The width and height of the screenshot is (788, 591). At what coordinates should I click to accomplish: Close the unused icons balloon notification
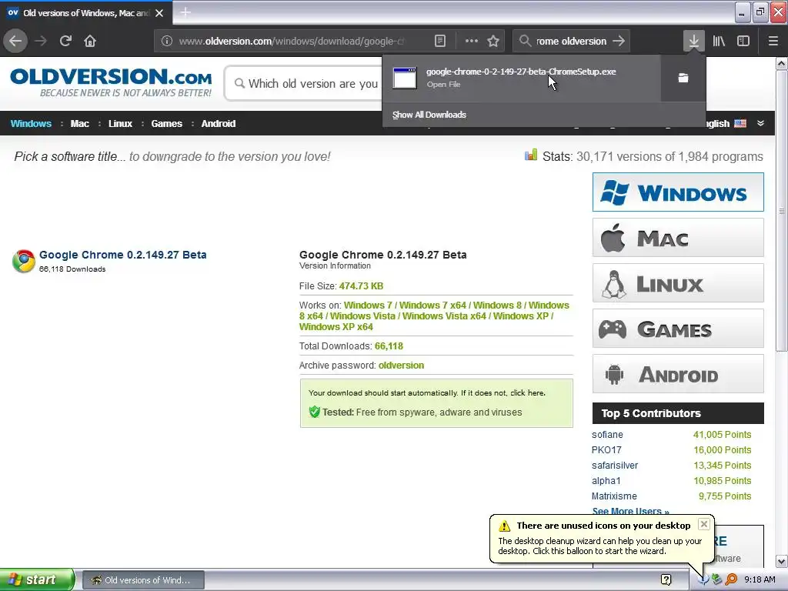(704, 524)
